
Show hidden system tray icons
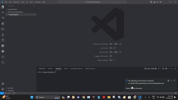pyautogui.click(x=145, y=97)
